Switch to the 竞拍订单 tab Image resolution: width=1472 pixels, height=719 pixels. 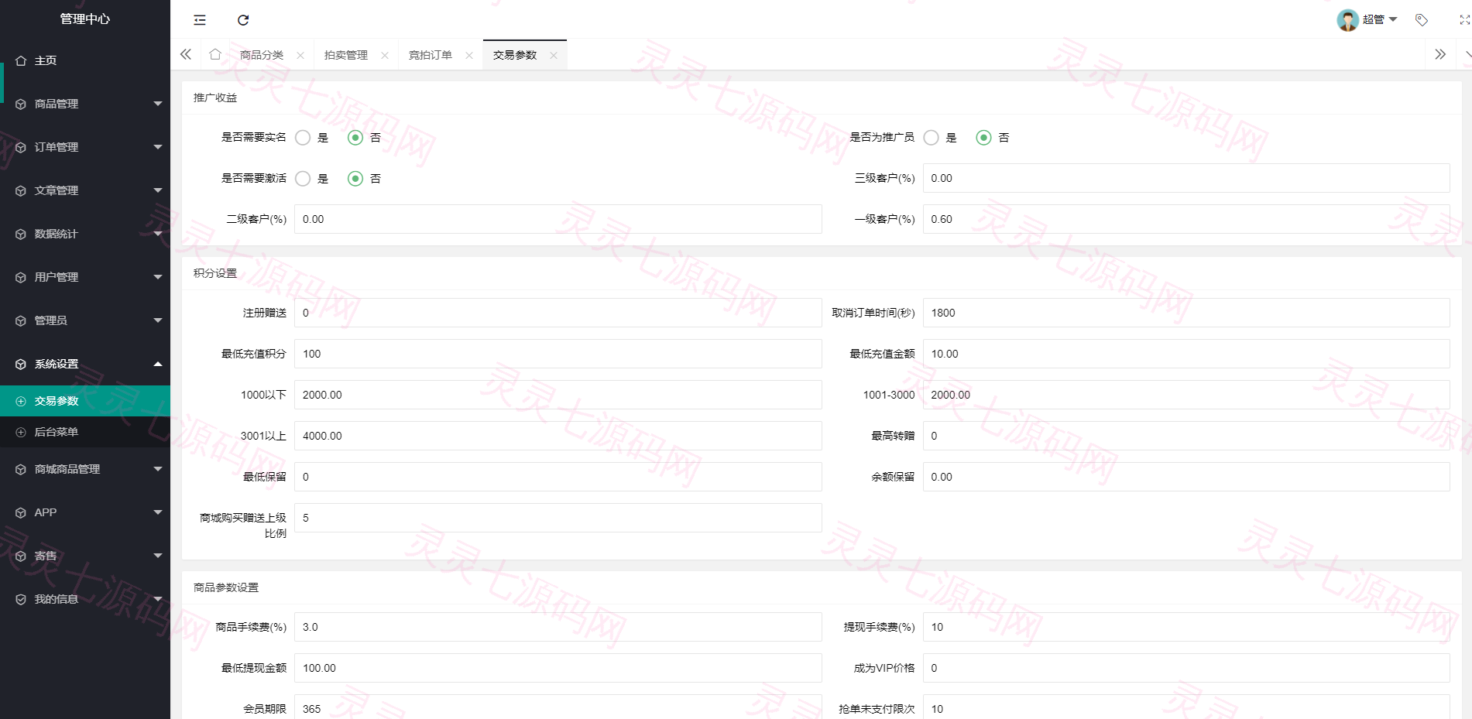click(431, 55)
